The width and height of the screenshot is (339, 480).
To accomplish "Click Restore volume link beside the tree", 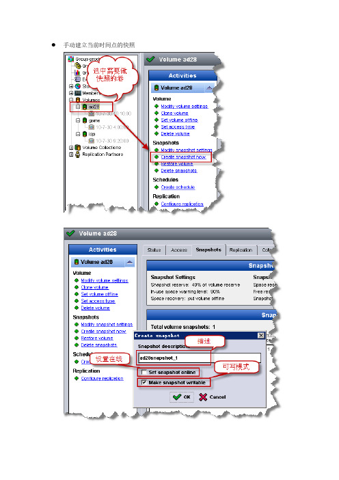I will click(x=177, y=164).
